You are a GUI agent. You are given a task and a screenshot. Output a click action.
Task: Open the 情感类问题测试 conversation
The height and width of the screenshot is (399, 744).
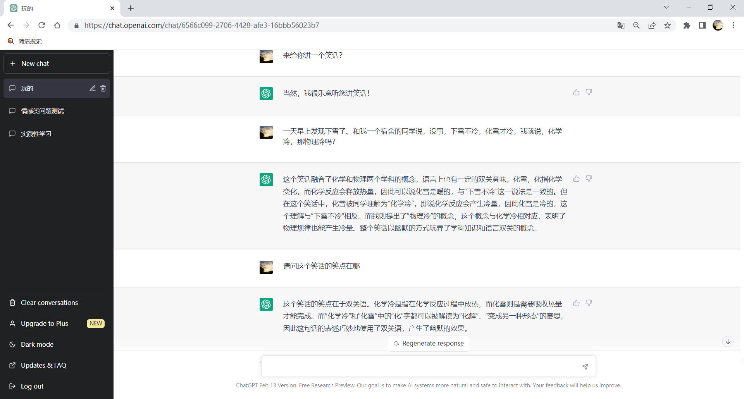pyautogui.click(x=42, y=111)
